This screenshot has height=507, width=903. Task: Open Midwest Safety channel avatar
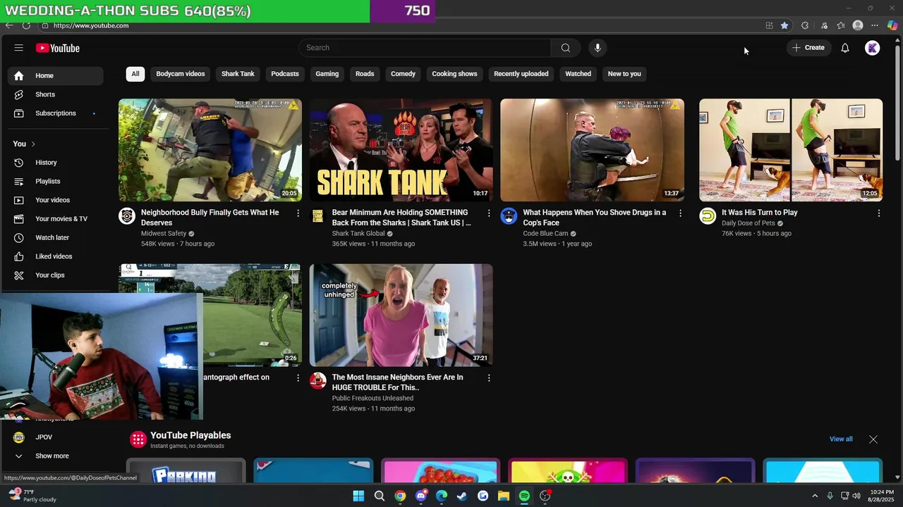click(x=127, y=216)
